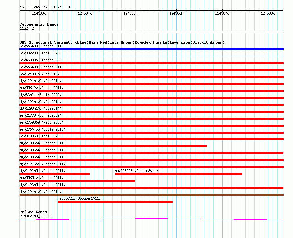The image size is (293, 238).
Task: Click the 124585k ruler tick label
Action: [130, 13]
